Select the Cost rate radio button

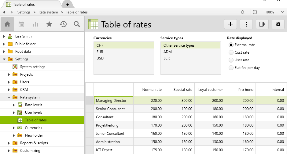231,52
